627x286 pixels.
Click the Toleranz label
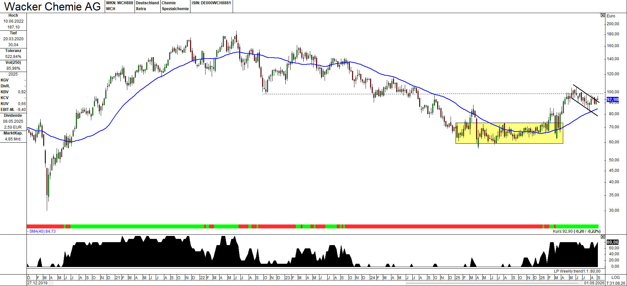click(13, 51)
